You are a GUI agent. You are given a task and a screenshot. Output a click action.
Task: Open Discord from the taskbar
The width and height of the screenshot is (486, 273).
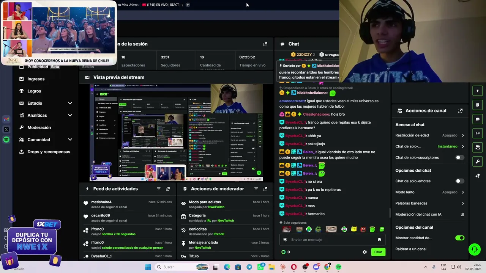coord(316,267)
